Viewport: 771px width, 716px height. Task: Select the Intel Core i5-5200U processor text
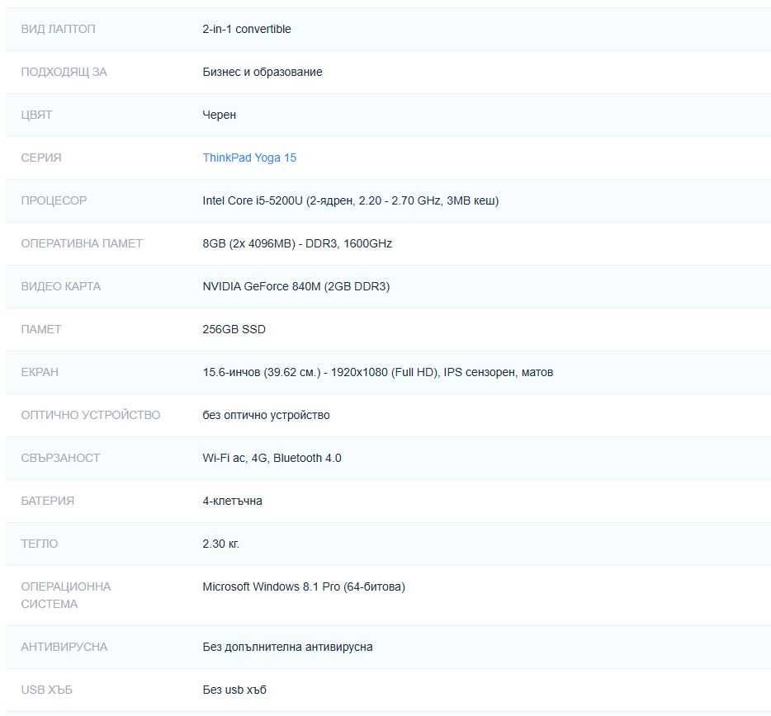(351, 200)
